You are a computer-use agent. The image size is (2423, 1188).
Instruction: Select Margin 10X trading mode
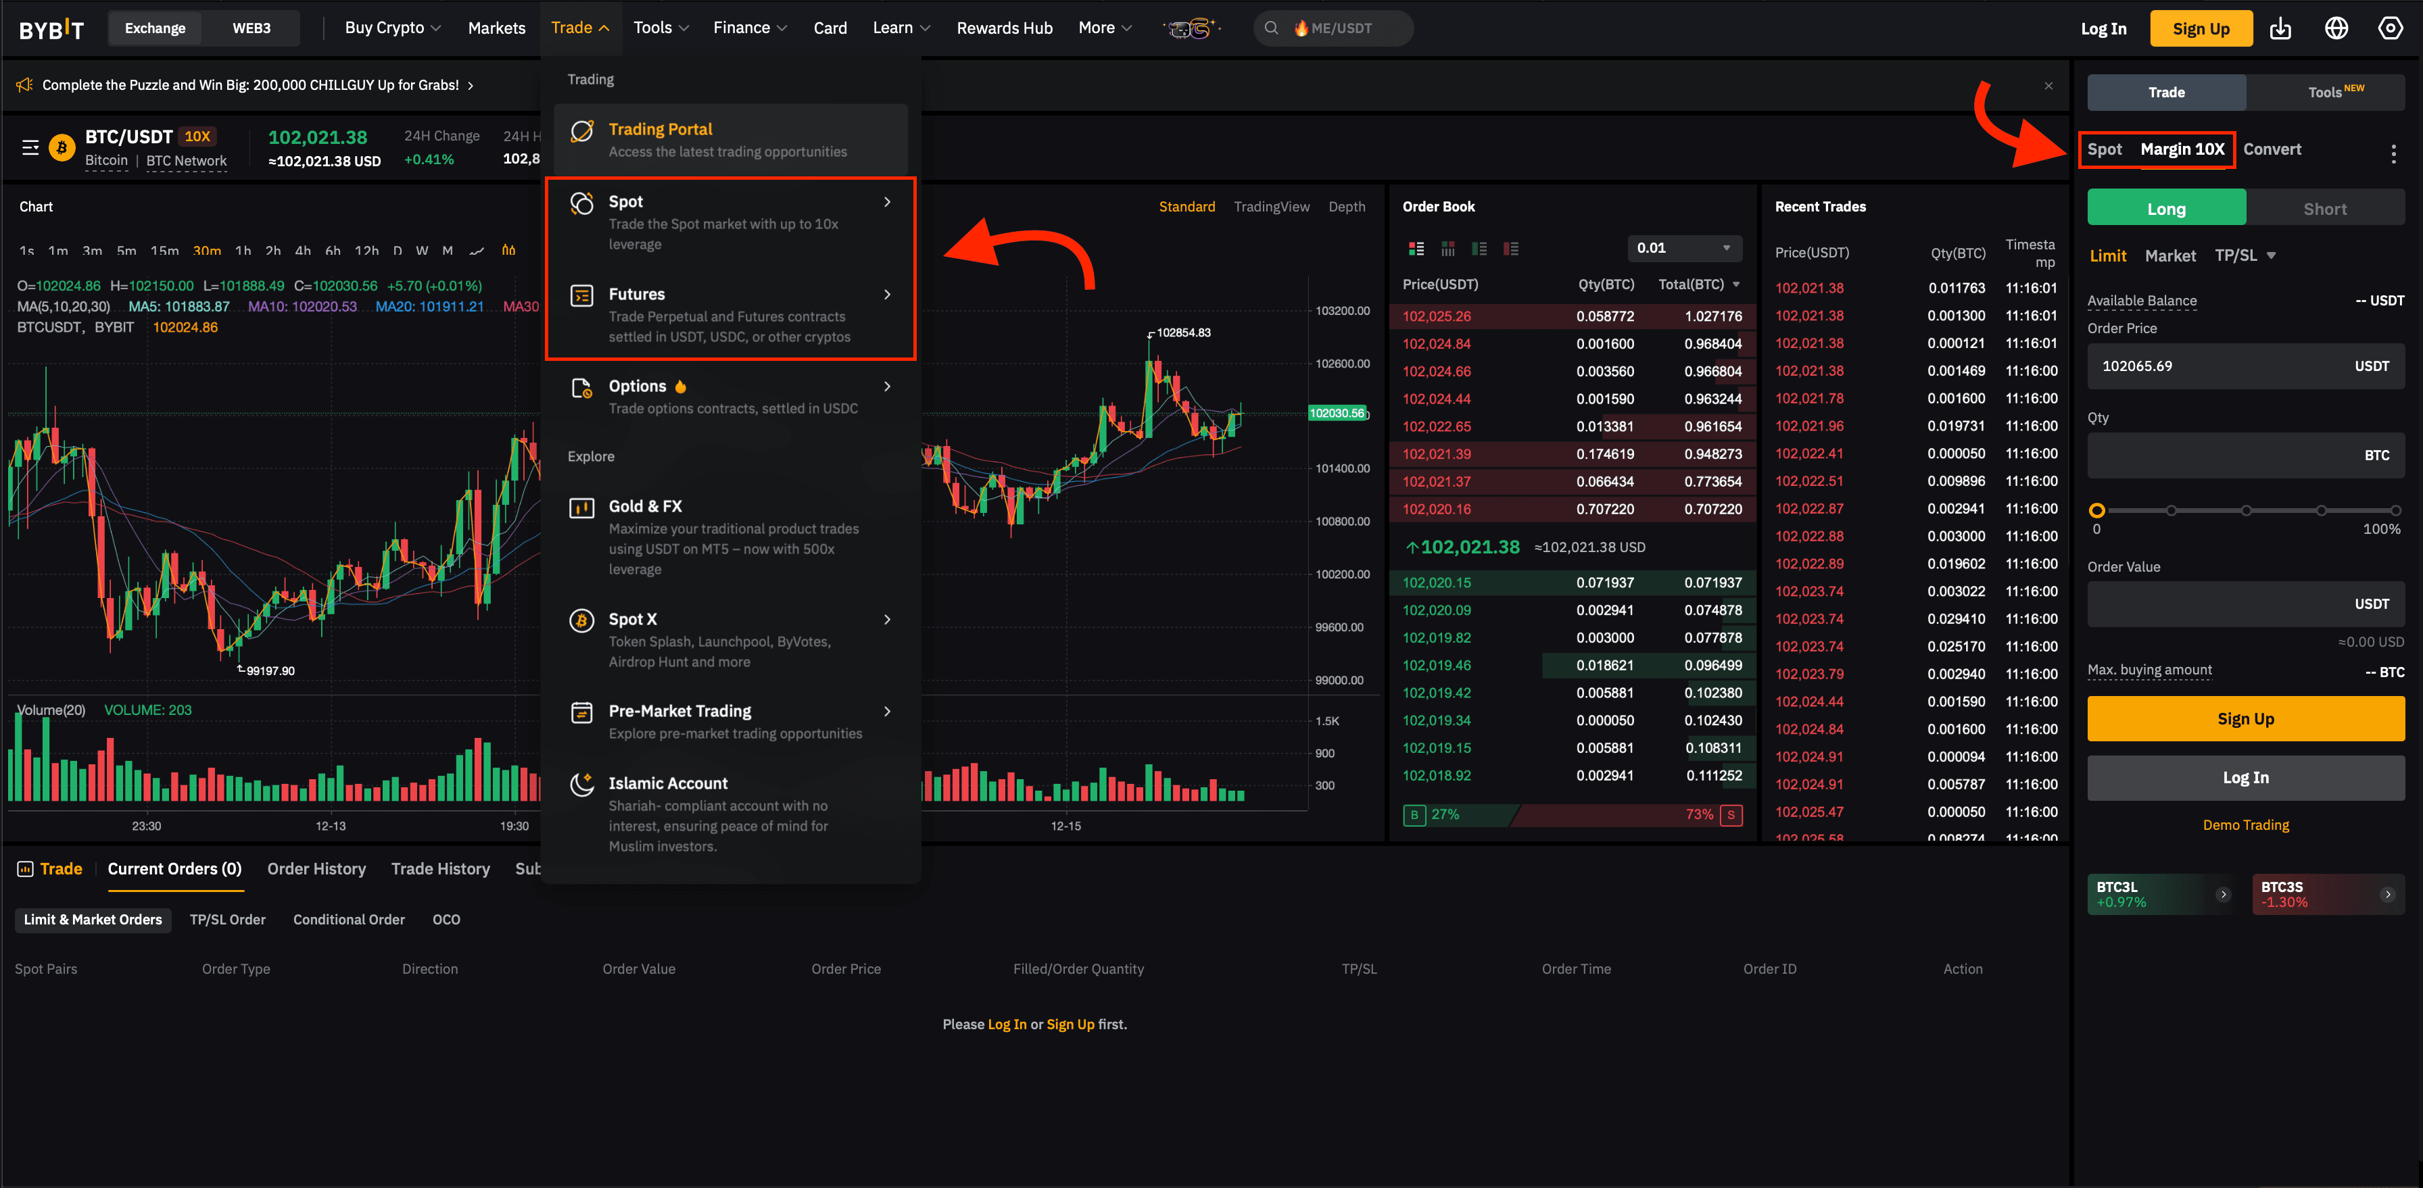click(x=2182, y=149)
